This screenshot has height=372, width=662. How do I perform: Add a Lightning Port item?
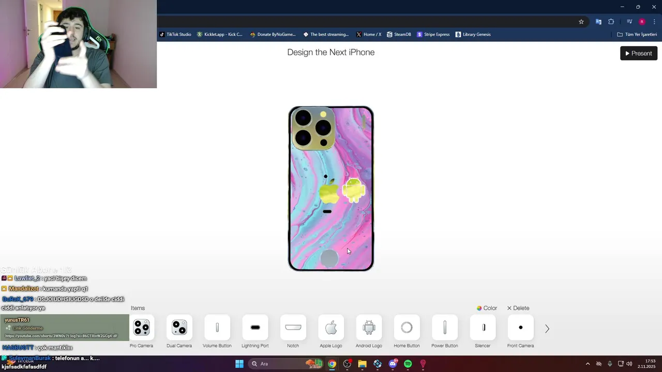[x=255, y=328]
